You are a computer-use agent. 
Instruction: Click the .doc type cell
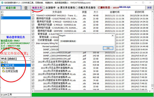pos(84,16)
